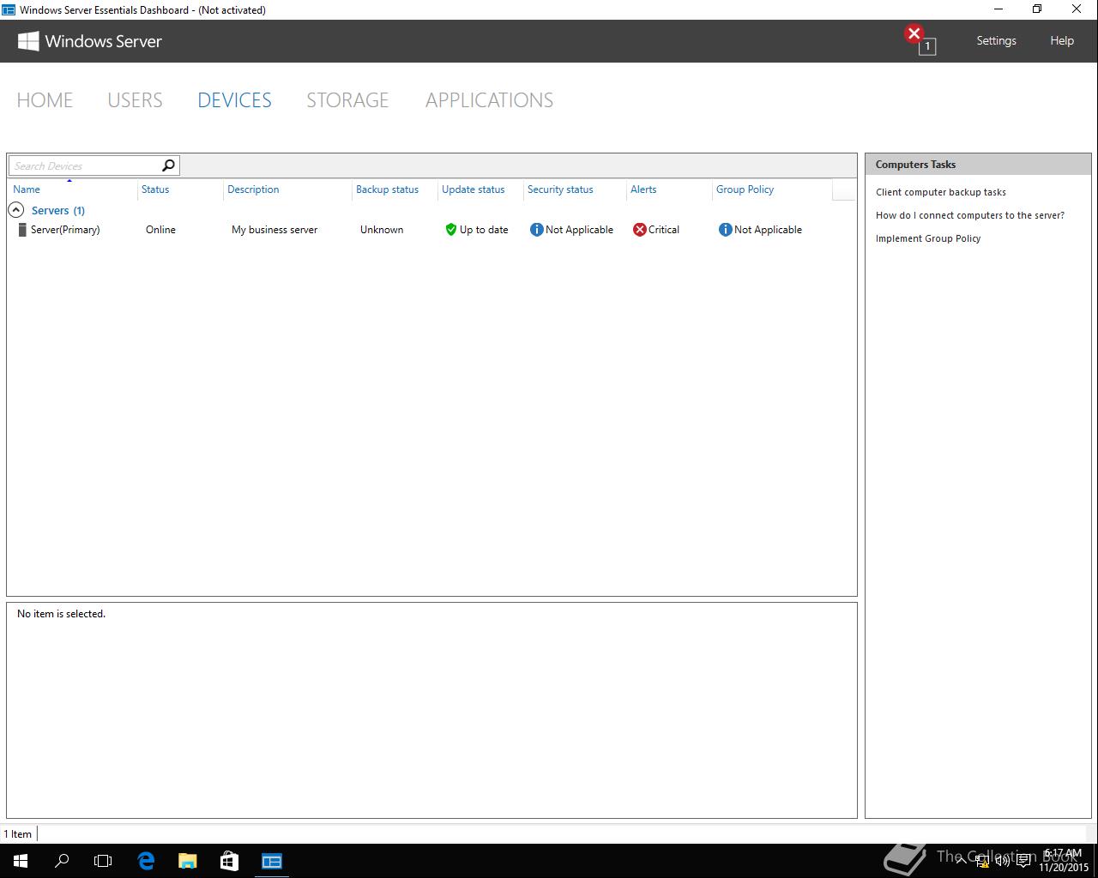
Task: Open the Store from the taskbar
Action: click(x=229, y=861)
